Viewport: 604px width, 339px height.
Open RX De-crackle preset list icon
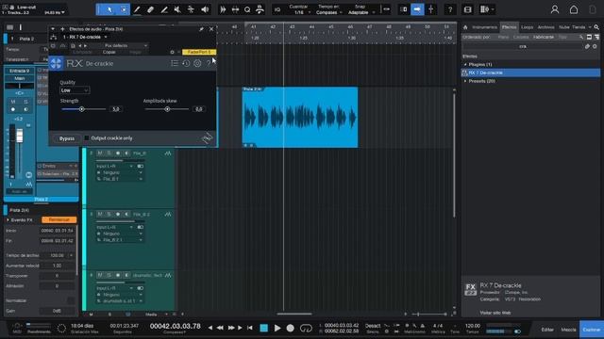pyautogui.click(x=174, y=63)
